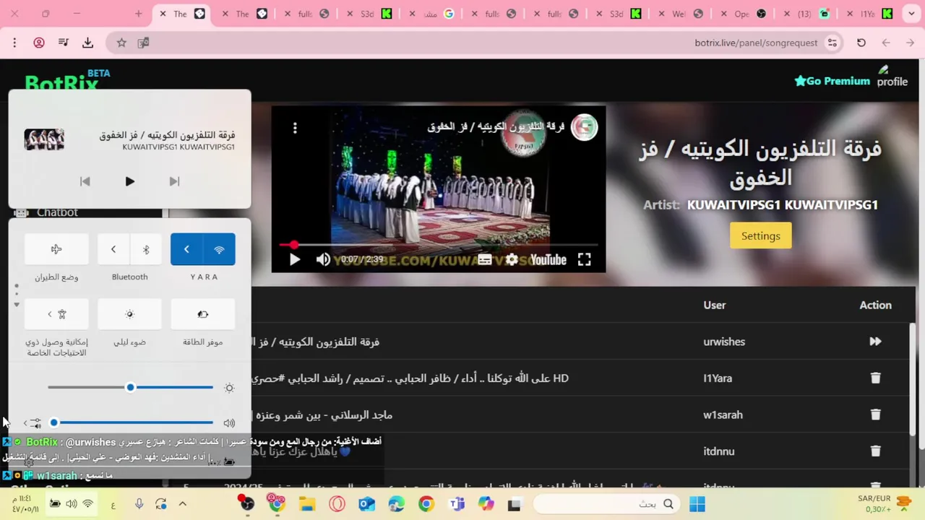925x520 pixels.
Task: Skip to previous track in media flyout
Action: coord(85,181)
